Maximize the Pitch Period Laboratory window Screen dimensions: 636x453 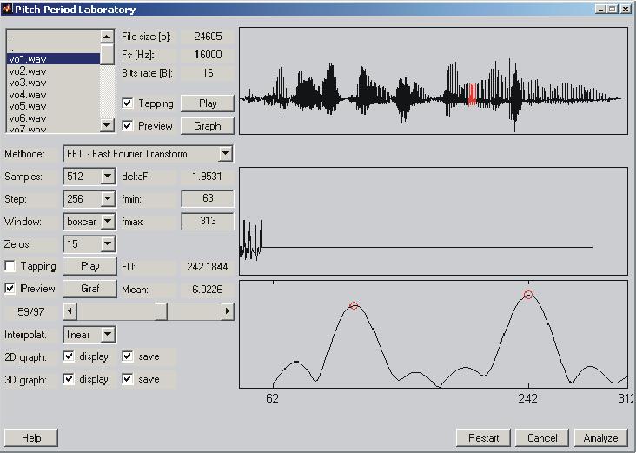click(613, 9)
